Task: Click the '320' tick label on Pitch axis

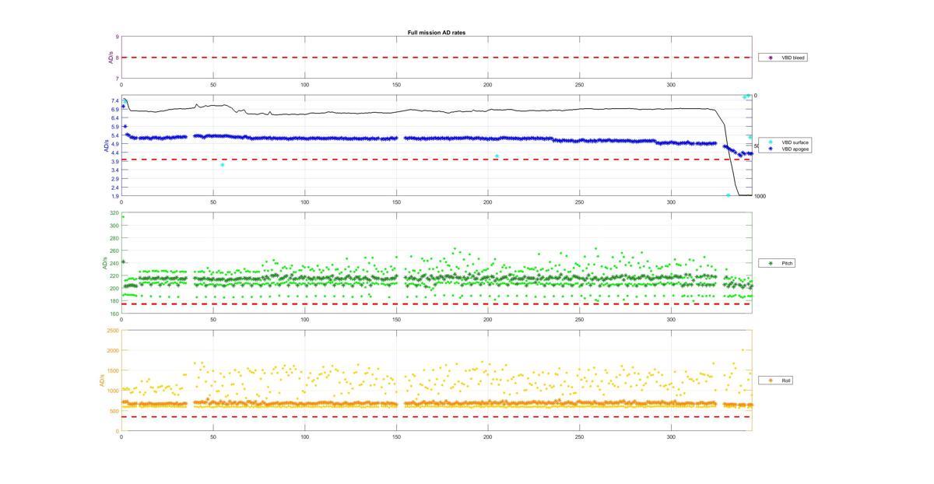Action: point(114,213)
